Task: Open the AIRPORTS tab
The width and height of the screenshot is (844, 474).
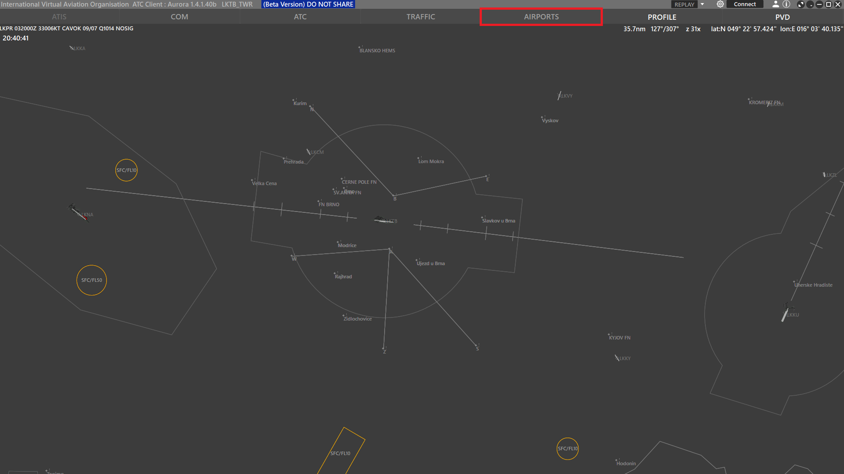Action: [x=541, y=17]
